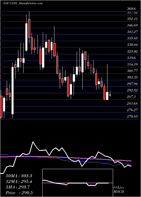Click the 319.6 price axis label
141x197 pixels.
click(x=131, y=58)
